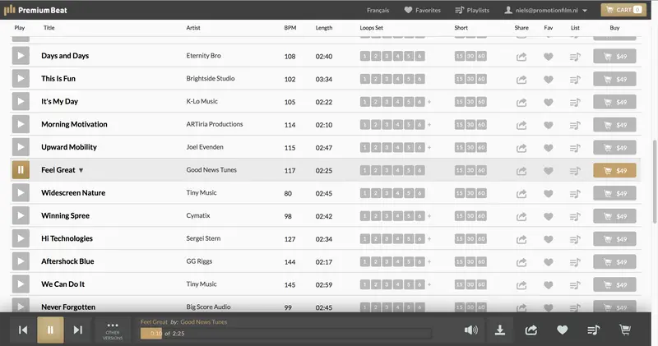The height and width of the screenshot is (346, 658).
Task: Pause Feel Great in the track list
Action: pyautogui.click(x=21, y=170)
